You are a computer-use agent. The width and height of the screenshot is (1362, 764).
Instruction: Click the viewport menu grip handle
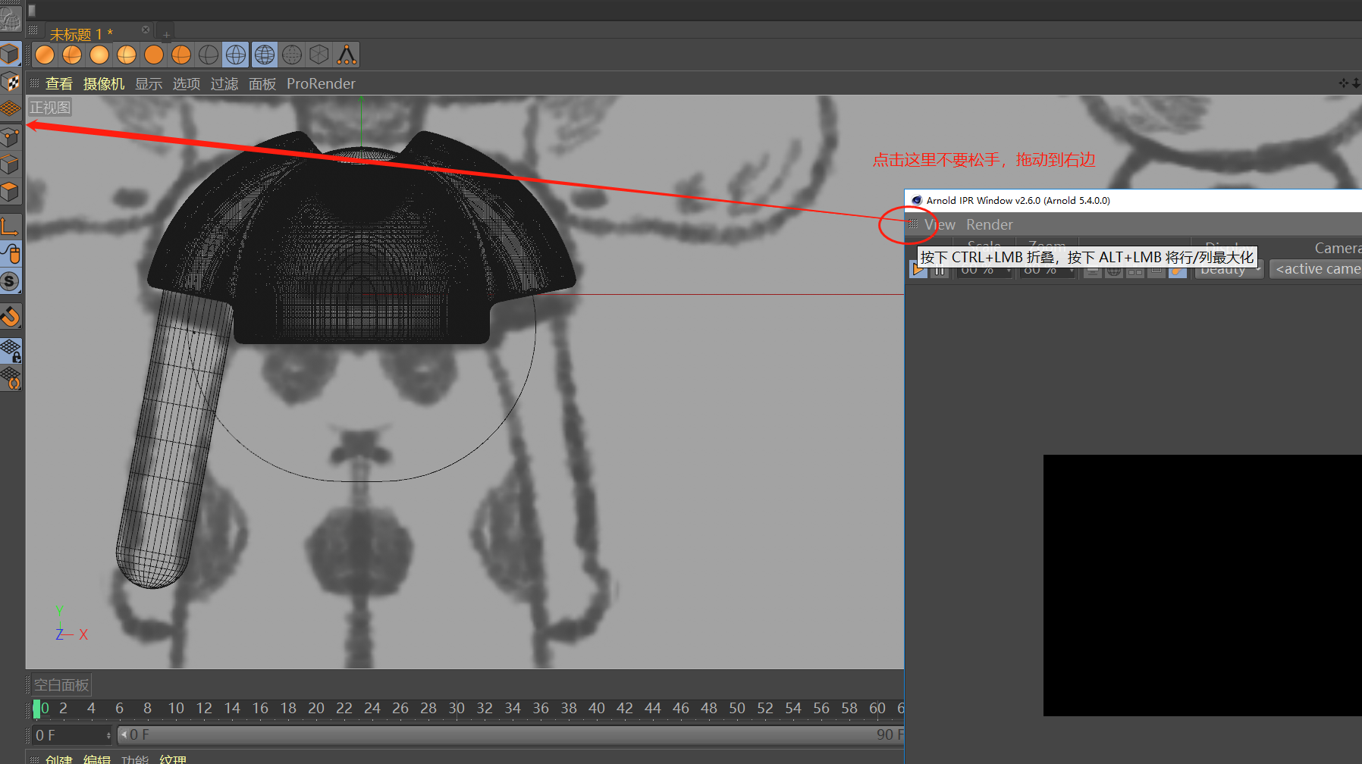tap(34, 83)
